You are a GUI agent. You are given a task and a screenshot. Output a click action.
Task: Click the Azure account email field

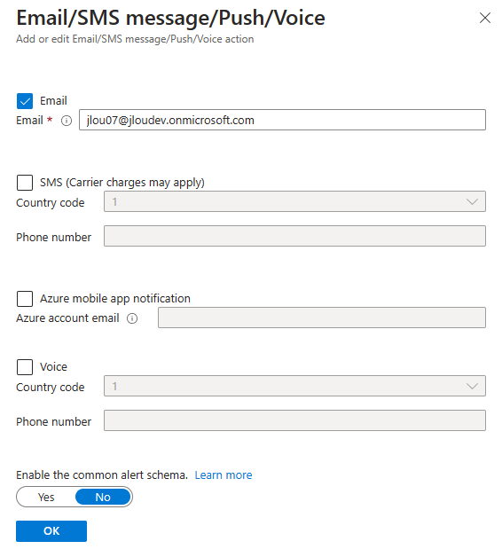322,318
